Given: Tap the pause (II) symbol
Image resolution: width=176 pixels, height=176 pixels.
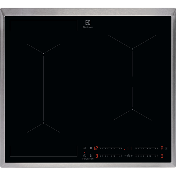Looking at the screenshot, I should click(91, 148).
